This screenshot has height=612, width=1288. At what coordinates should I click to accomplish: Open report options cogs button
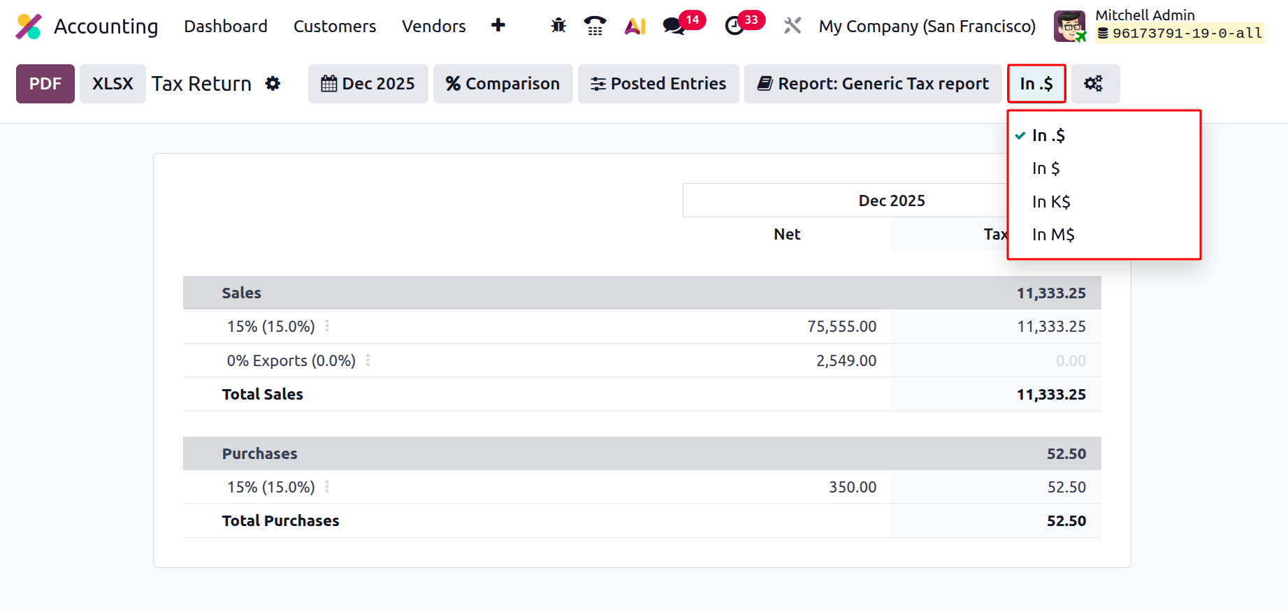1095,84
